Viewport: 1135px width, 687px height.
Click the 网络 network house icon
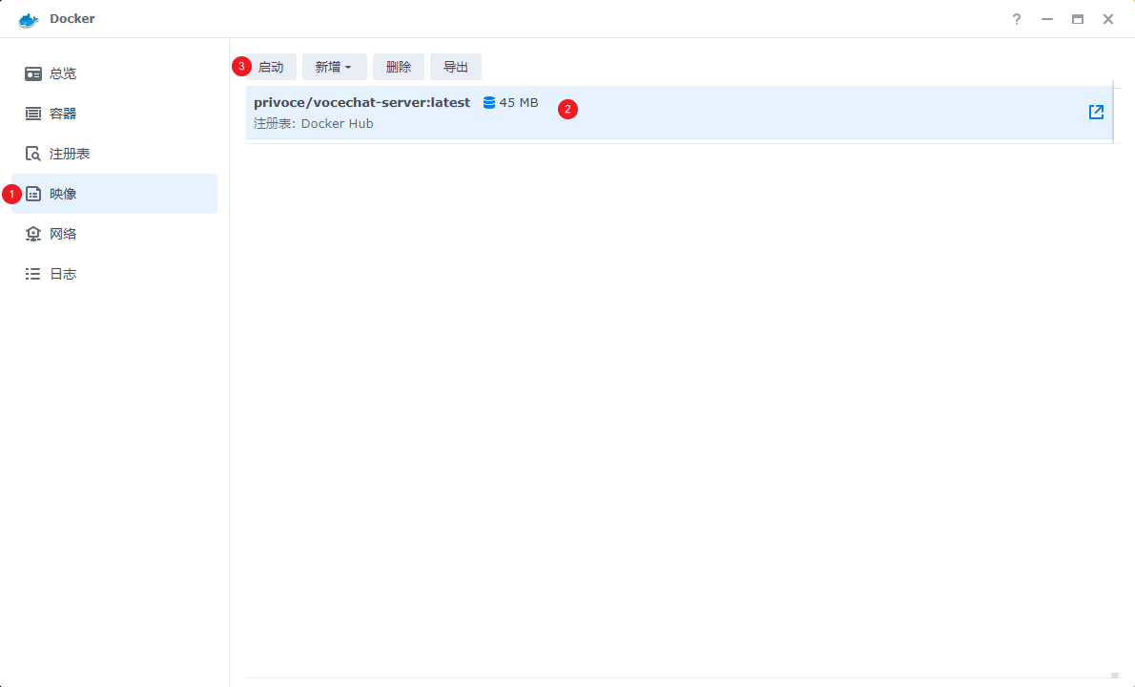pos(33,234)
